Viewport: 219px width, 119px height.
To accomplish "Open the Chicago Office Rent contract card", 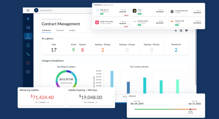I will (186, 12).
